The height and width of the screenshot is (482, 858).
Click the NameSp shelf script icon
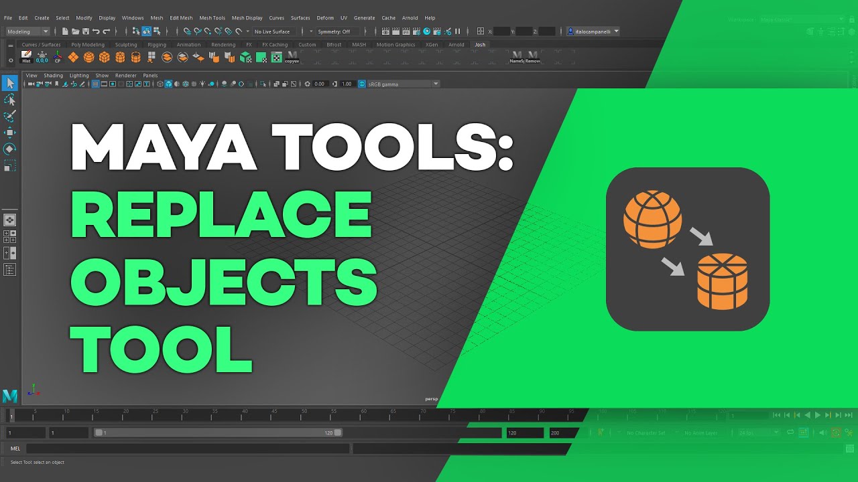pyautogui.click(x=517, y=57)
